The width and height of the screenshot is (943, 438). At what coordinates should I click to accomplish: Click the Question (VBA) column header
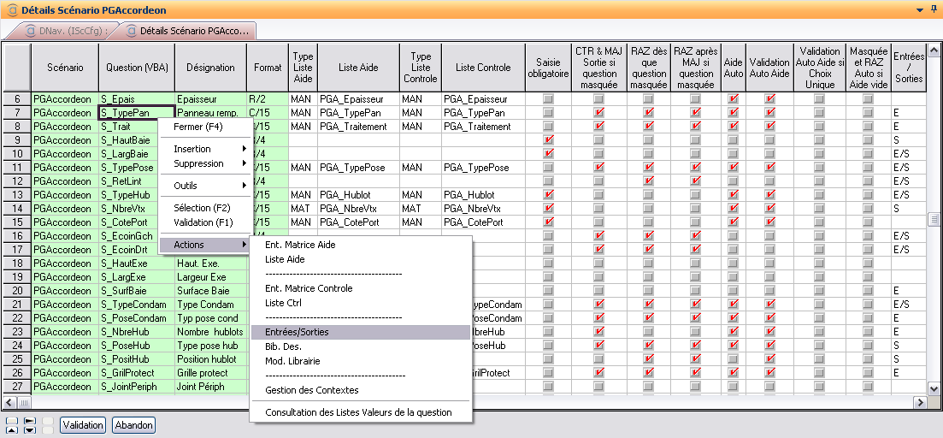pyautogui.click(x=137, y=68)
